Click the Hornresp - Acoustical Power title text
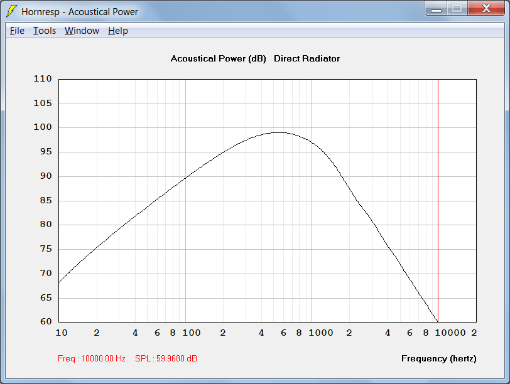The width and height of the screenshot is (510, 384). pos(80,12)
